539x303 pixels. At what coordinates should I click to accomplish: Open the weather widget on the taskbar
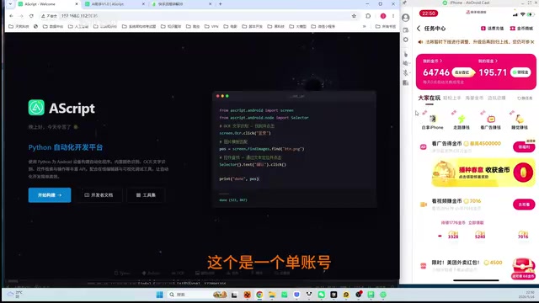tap(15, 295)
